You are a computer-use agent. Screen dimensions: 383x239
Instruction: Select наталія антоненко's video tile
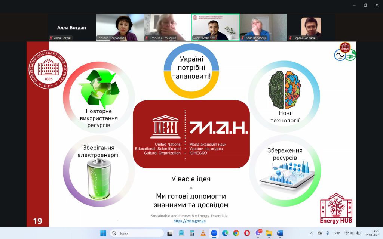167,27
